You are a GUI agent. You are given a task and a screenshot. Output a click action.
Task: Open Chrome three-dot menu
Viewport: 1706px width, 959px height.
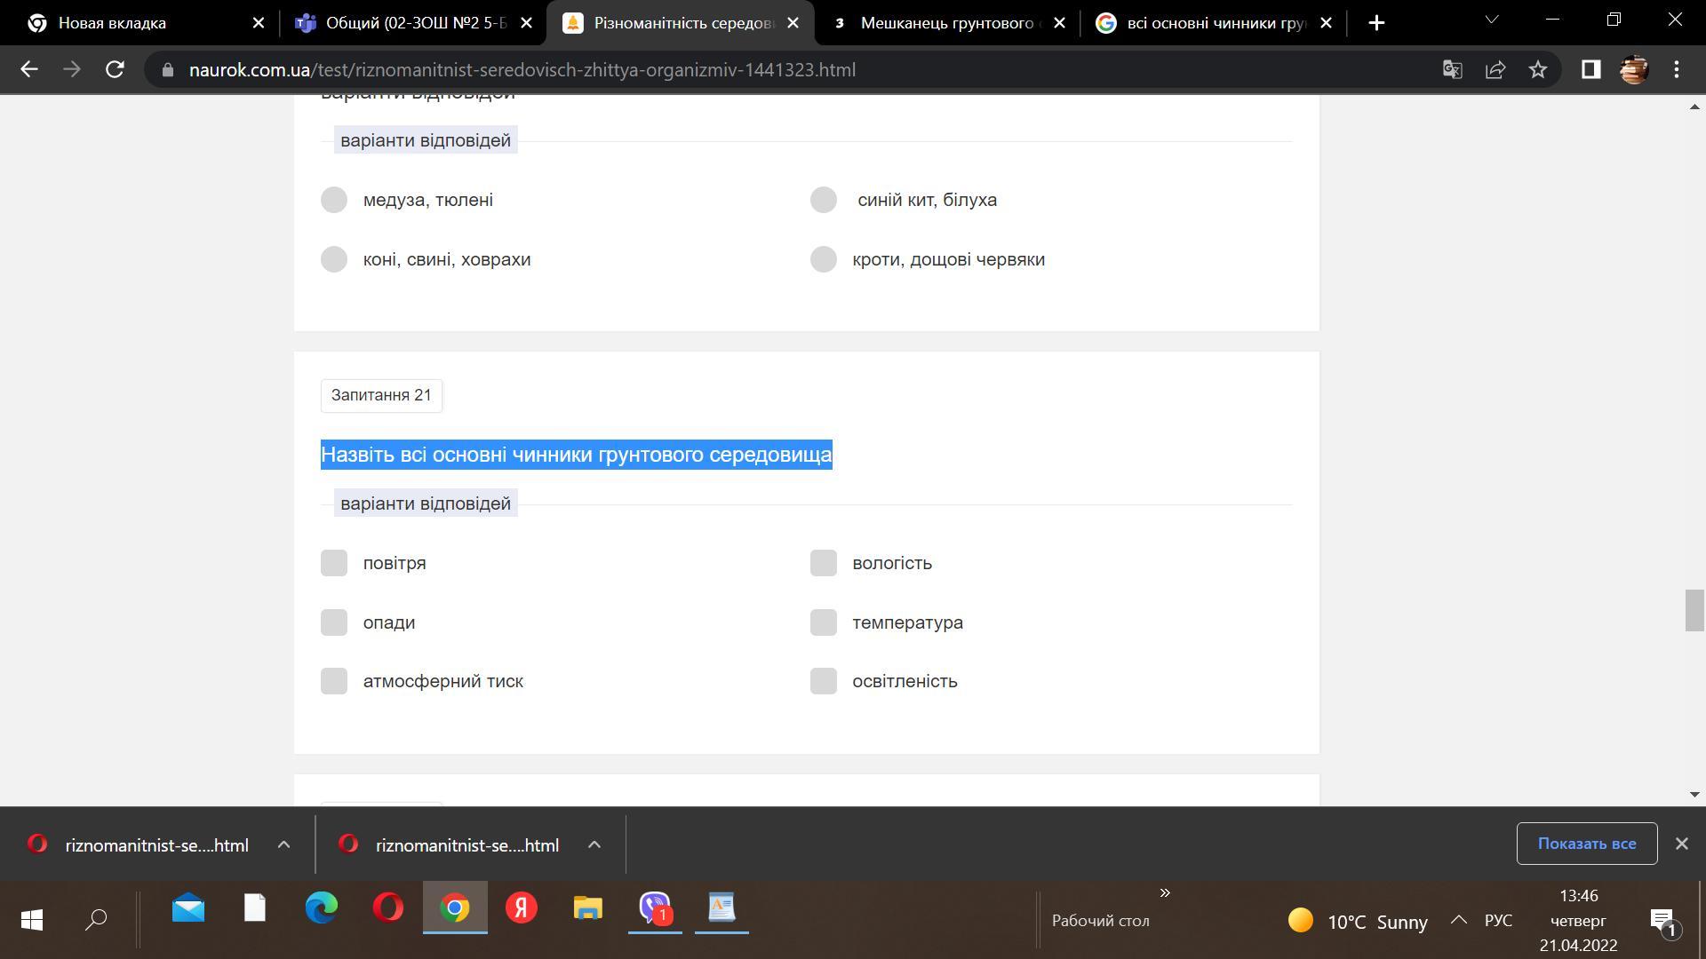[1677, 69]
